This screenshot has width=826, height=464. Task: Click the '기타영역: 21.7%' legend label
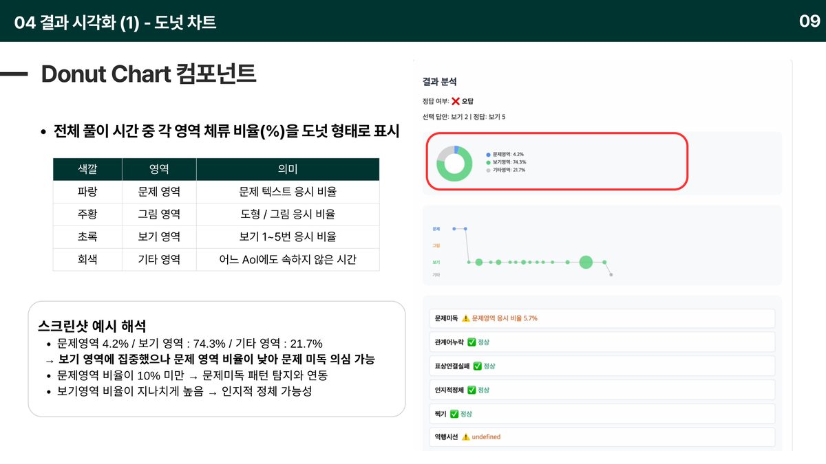tap(509, 170)
